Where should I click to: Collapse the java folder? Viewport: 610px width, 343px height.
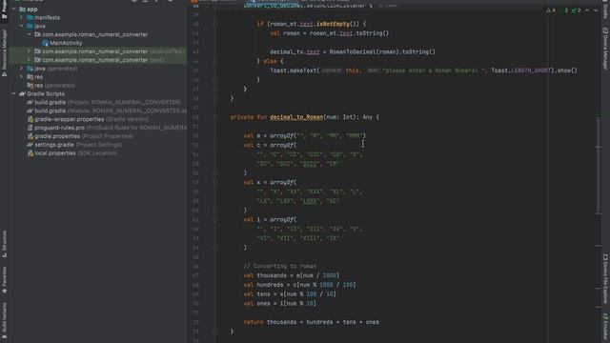(x=21, y=26)
